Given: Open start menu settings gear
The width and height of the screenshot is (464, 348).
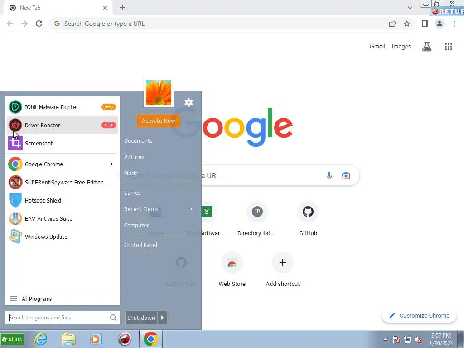Looking at the screenshot, I should coord(188,102).
